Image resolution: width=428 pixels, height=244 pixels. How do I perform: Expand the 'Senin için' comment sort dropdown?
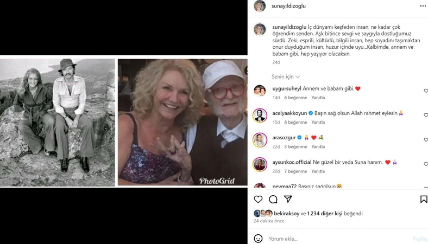click(286, 77)
